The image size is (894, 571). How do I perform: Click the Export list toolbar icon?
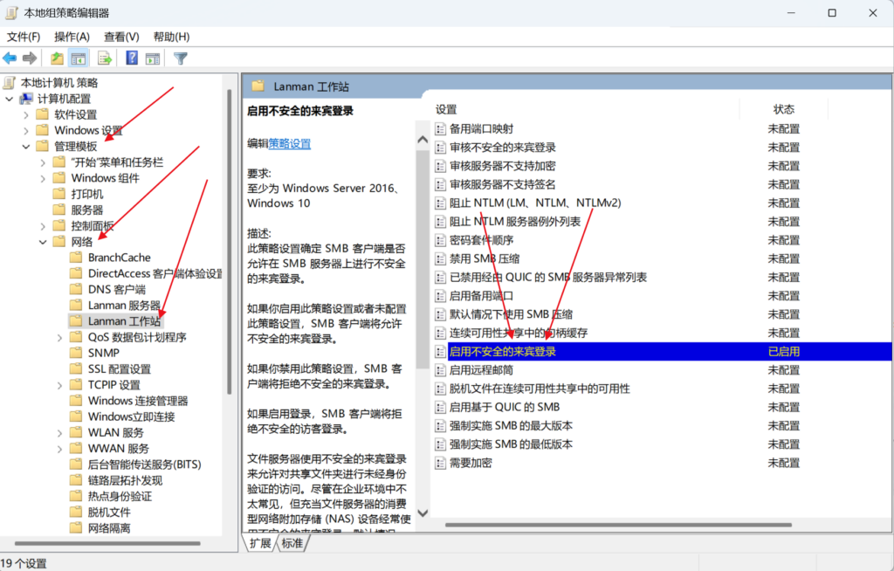pyautogui.click(x=105, y=58)
